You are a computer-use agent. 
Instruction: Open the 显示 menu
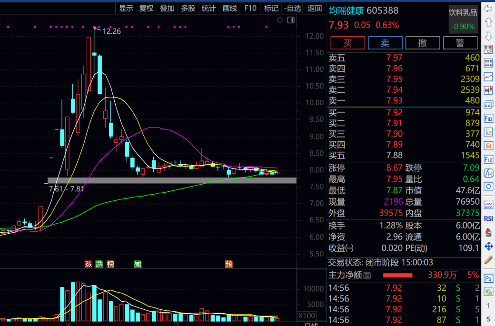pos(126,9)
